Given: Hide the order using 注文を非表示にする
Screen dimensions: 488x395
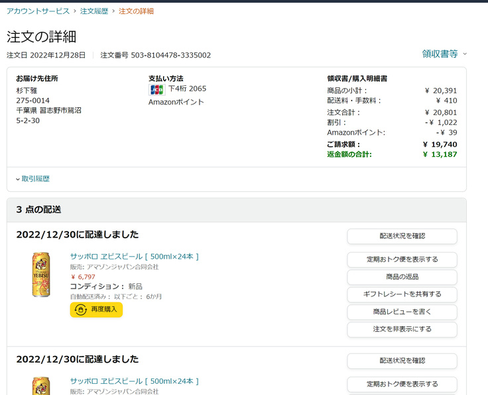Looking at the screenshot, I should point(402,329).
